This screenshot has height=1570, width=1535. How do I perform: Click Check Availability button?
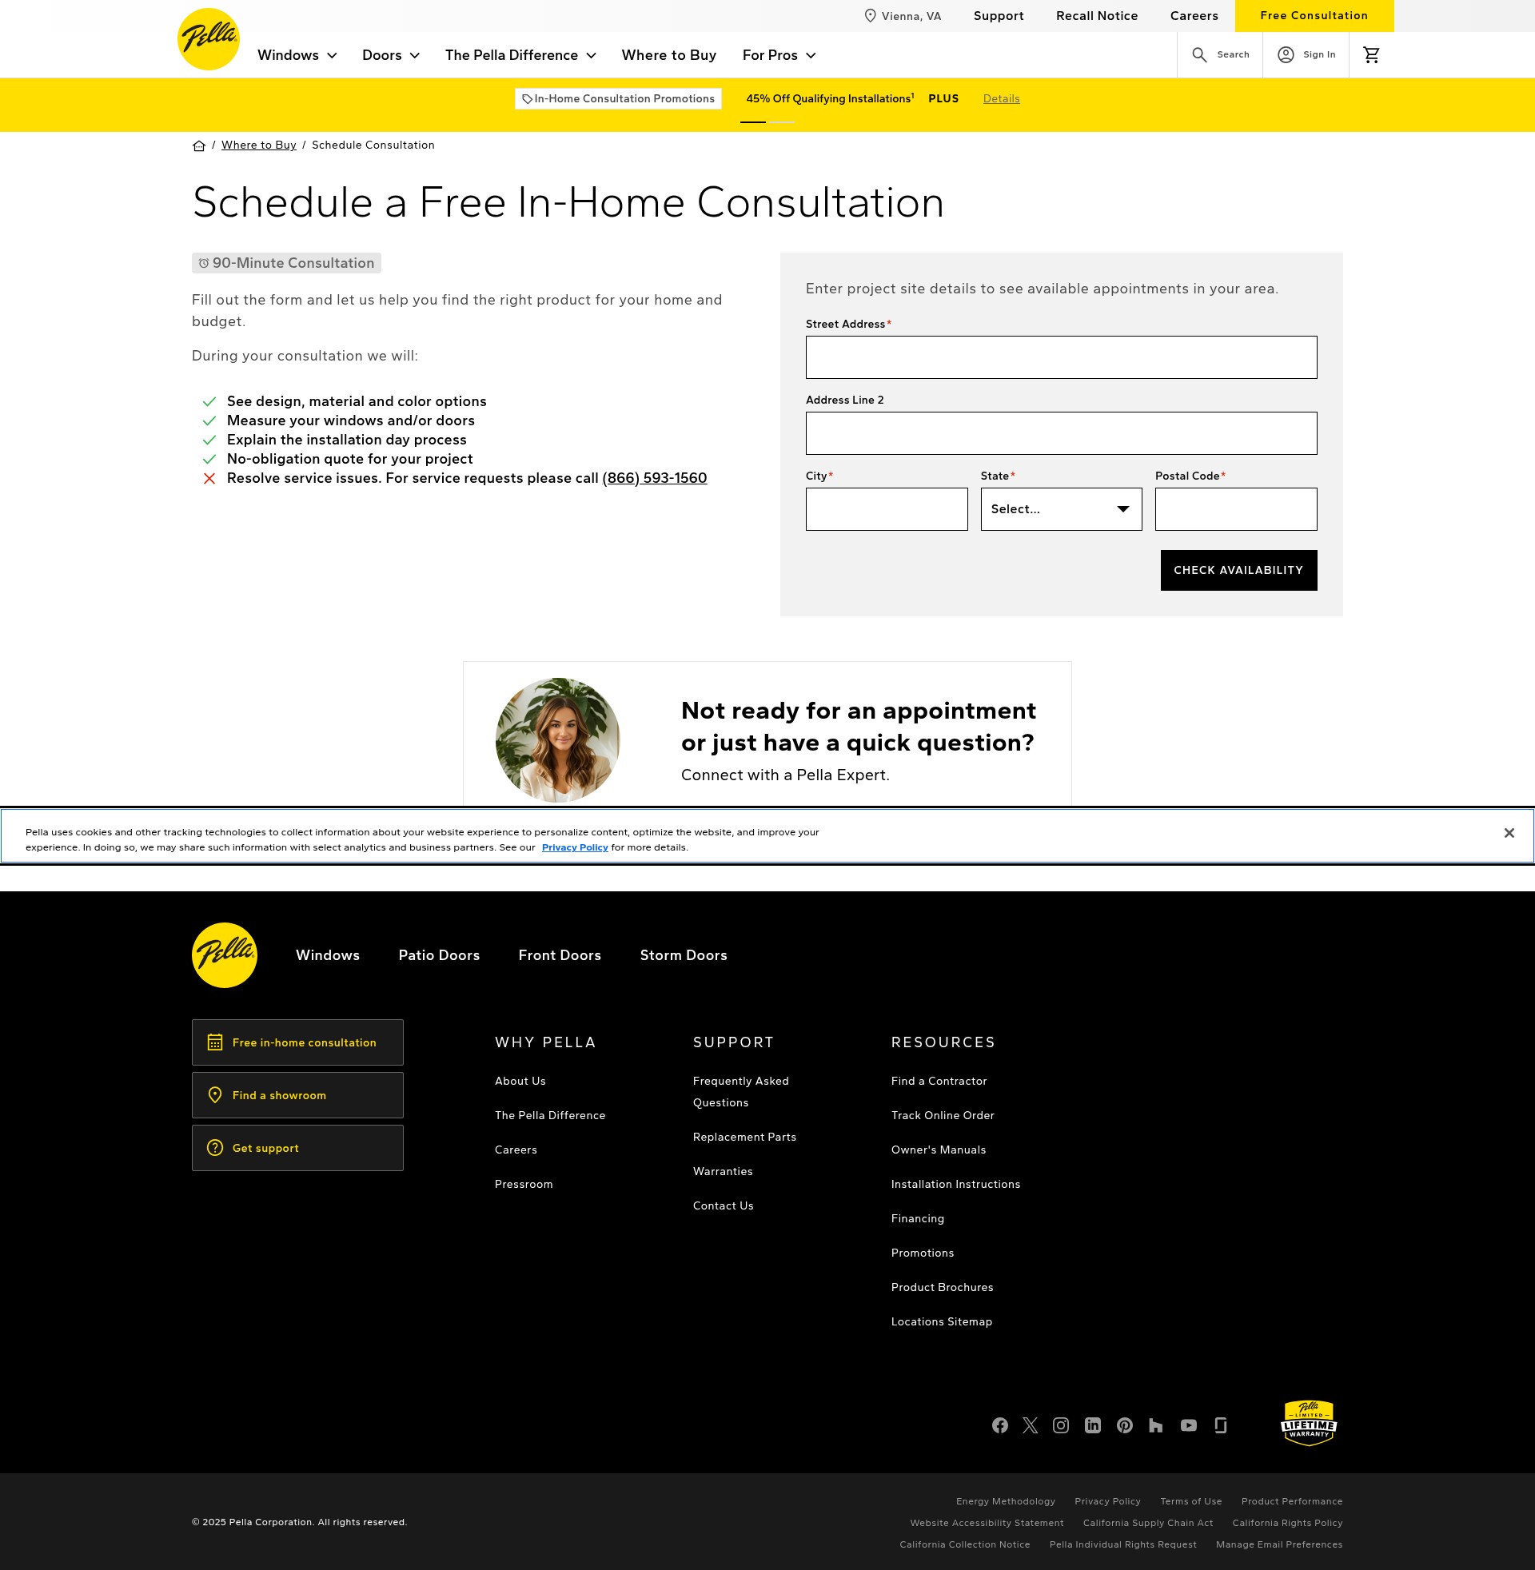[x=1238, y=571]
